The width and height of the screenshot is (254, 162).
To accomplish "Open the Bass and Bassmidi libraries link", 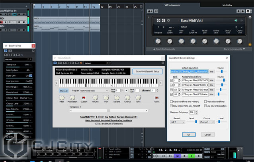I will [x=109, y=121].
